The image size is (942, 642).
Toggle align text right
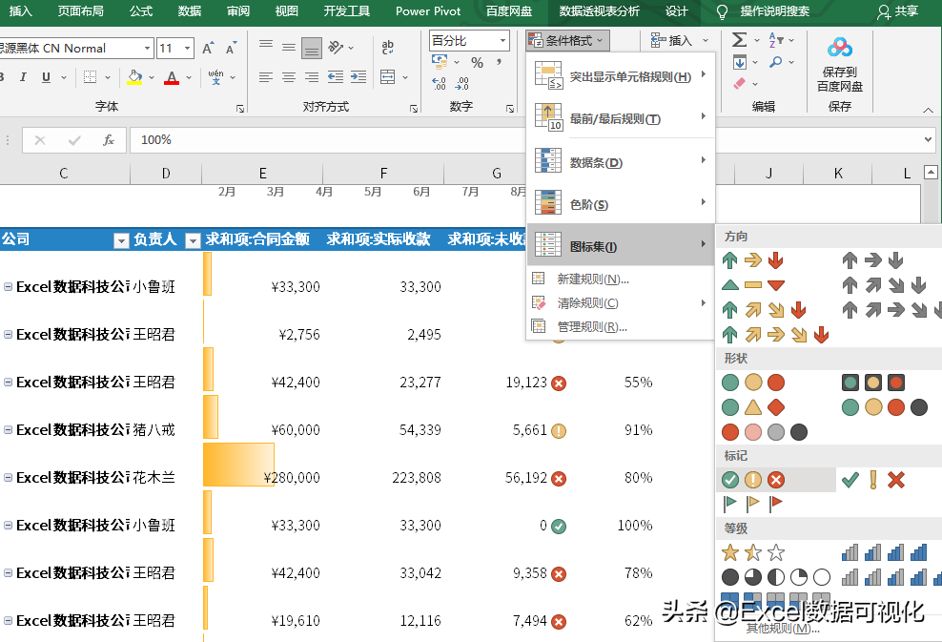coord(312,77)
